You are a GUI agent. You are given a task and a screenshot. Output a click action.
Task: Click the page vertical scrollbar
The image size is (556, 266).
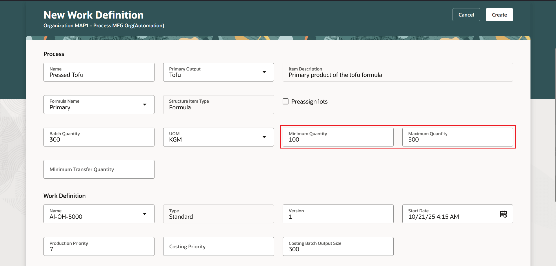pos(555,125)
